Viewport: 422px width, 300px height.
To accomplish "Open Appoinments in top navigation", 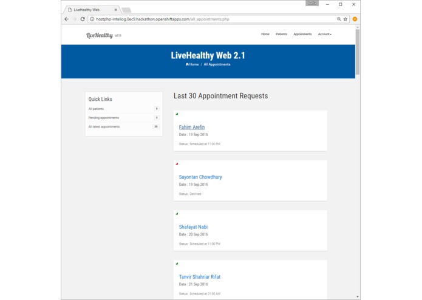I will 302,34.
